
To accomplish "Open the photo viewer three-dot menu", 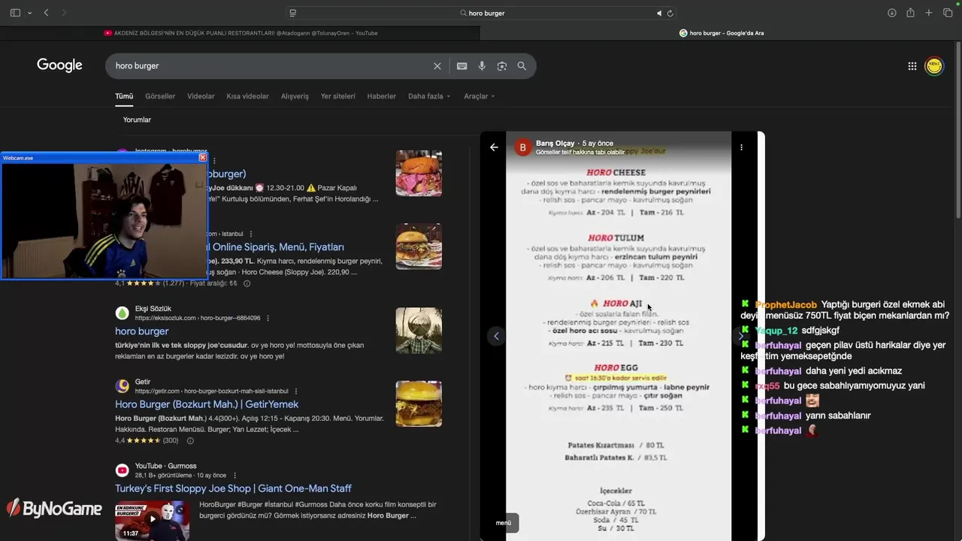I will coord(741,147).
